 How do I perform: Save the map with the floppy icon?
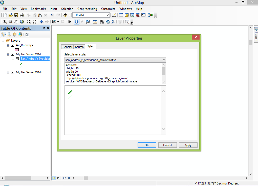pyautogui.click(x=16, y=15)
